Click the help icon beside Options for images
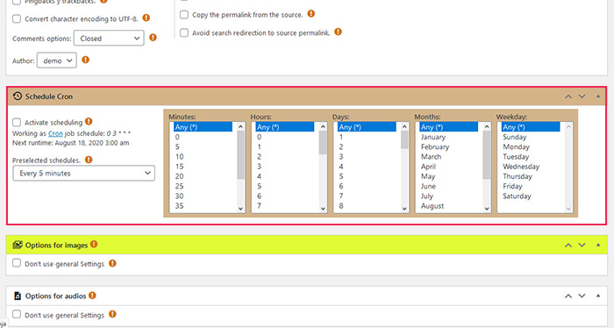 (x=94, y=244)
